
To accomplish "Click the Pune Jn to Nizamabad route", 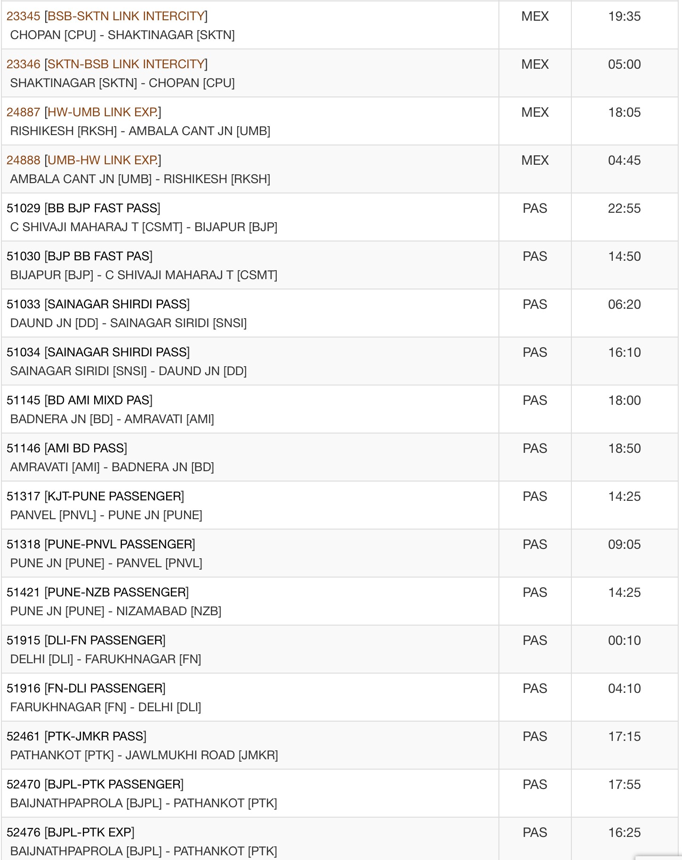I will [115, 611].
